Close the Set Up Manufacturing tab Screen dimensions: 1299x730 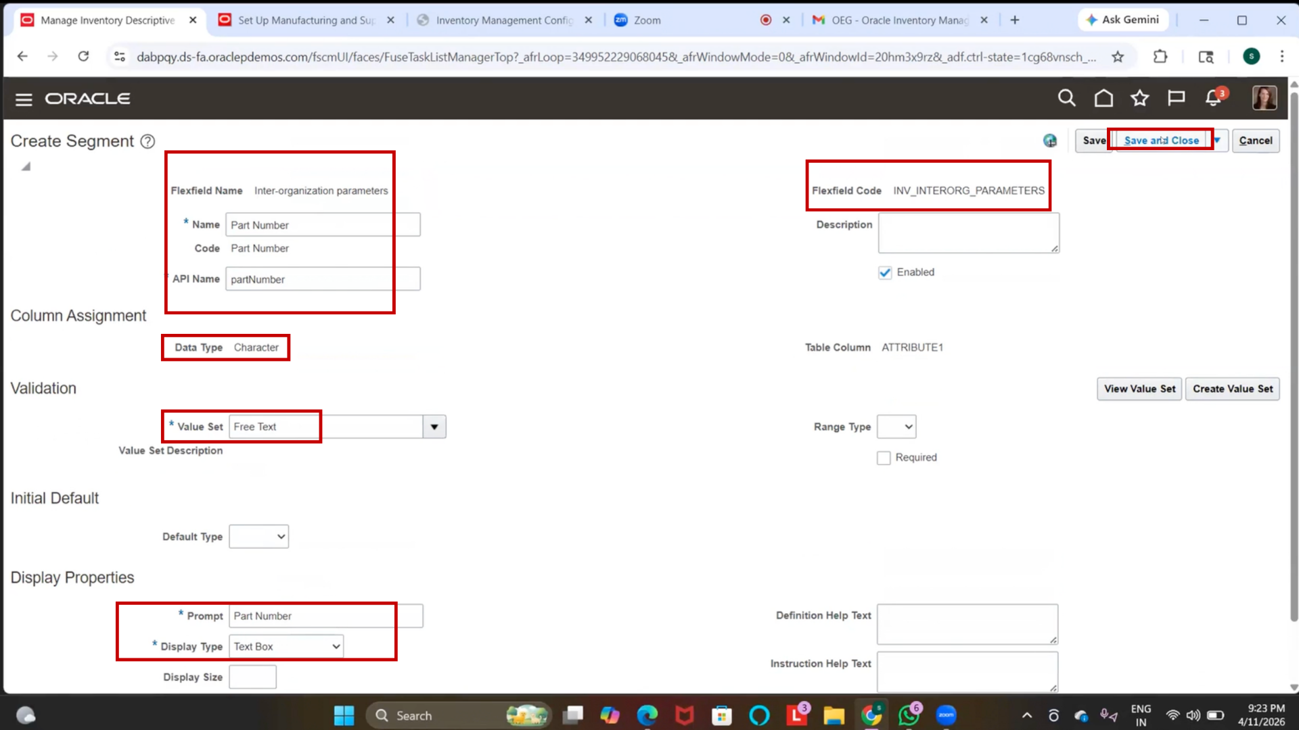(390, 20)
